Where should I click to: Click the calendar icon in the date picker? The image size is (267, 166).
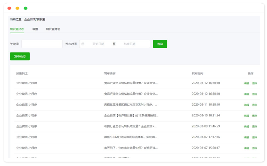[x=83, y=44]
